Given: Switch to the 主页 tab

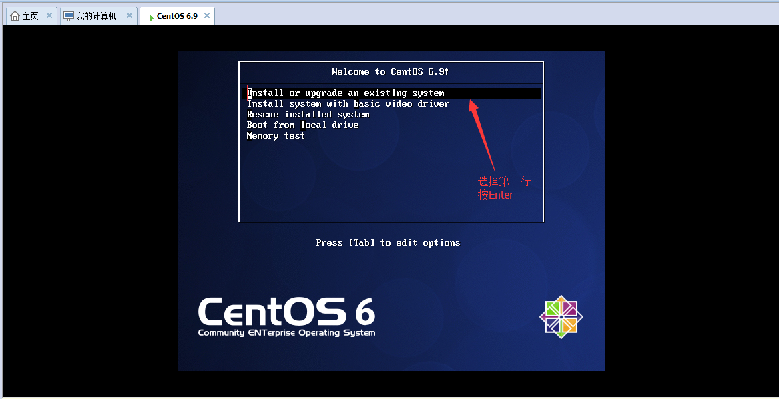Looking at the screenshot, I should [x=31, y=16].
